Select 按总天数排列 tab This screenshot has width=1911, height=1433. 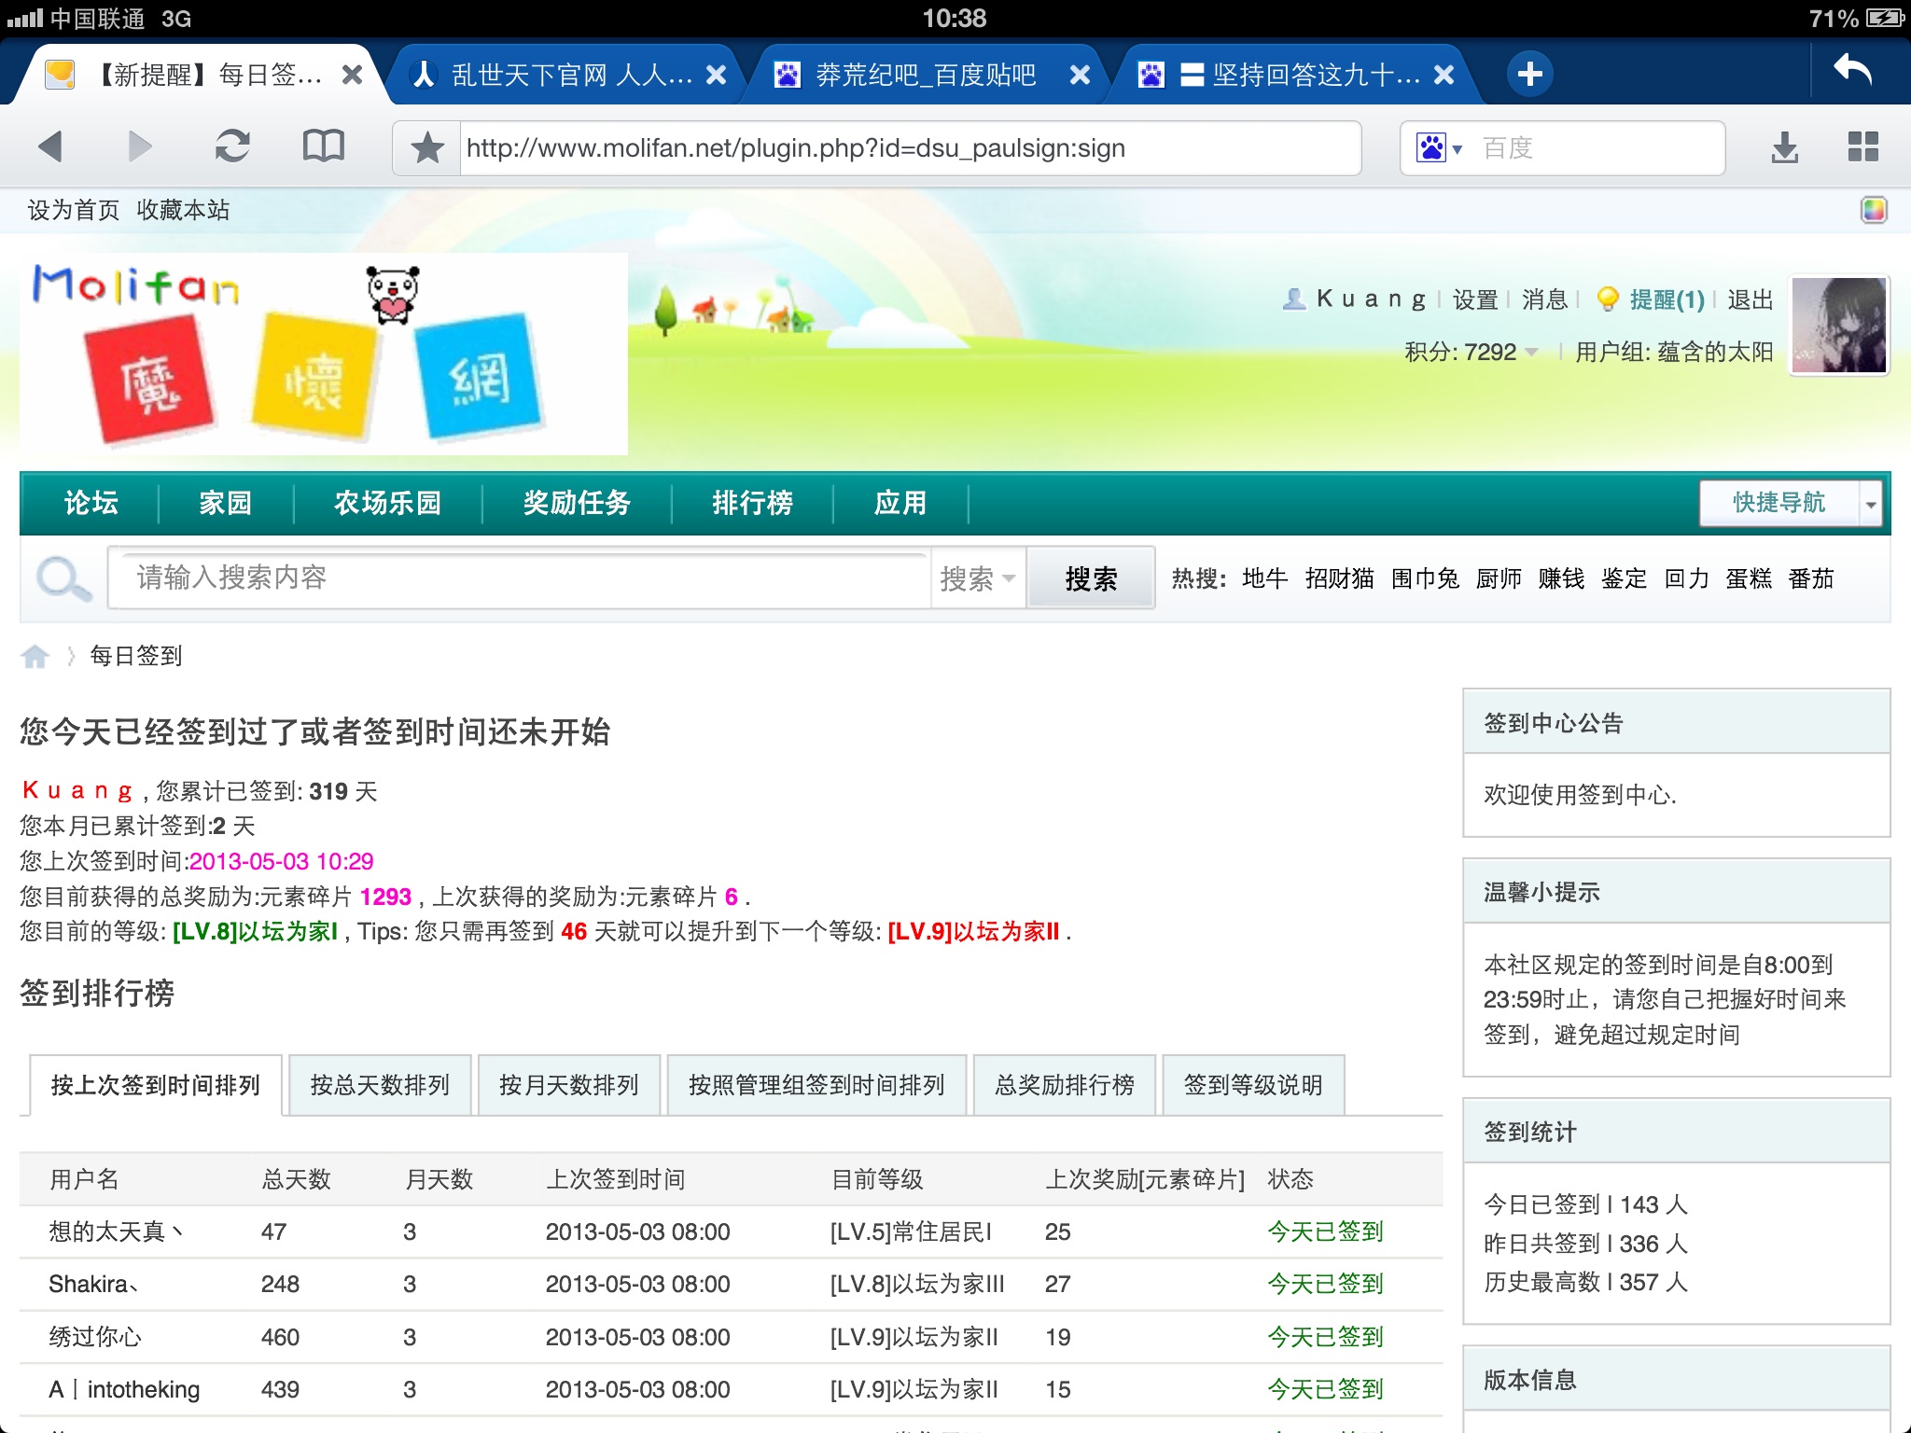tap(380, 1085)
